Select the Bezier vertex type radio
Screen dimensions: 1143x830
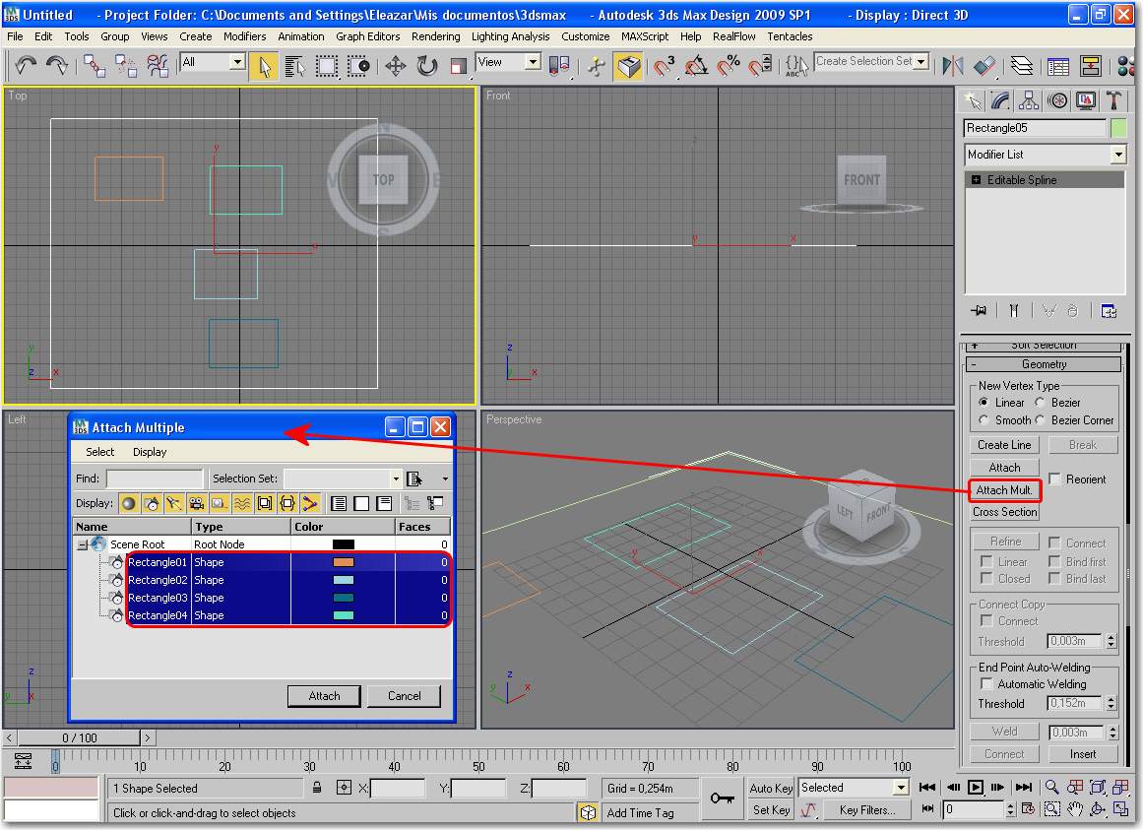(x=1041, y=403)
